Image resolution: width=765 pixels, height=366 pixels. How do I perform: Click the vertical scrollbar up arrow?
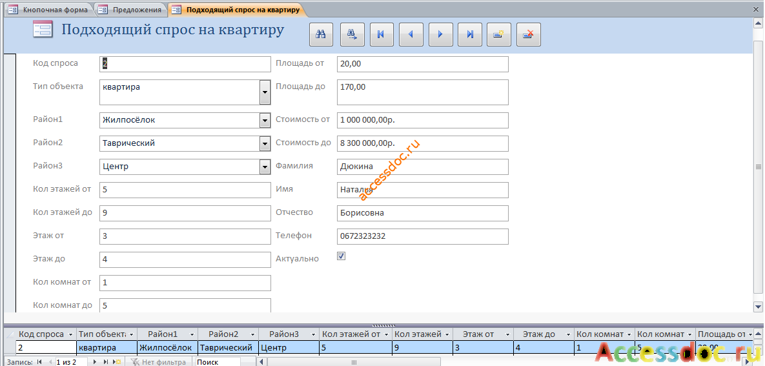coord(758,25)
